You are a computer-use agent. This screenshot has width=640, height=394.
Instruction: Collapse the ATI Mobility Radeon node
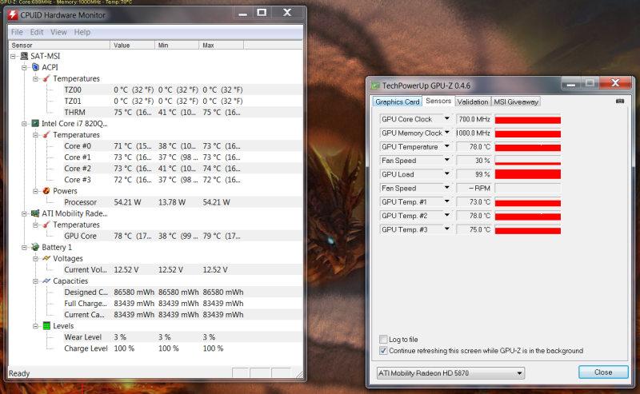point(25,213)
